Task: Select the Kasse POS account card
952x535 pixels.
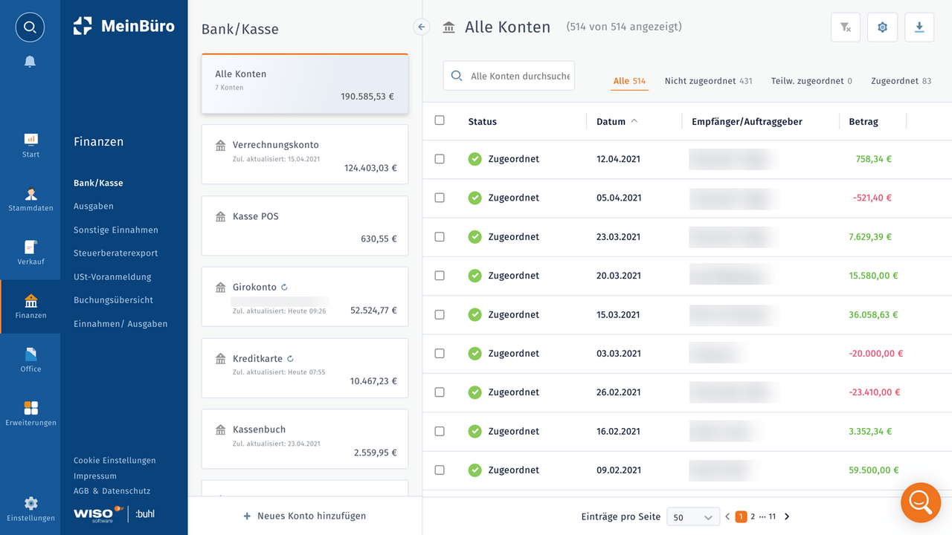Action: [305, 226]
